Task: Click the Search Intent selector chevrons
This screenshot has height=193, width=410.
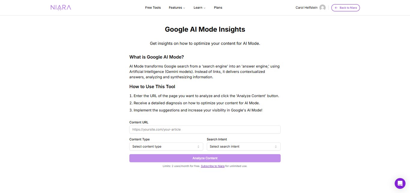Action: pyautogui.click(x=275, y=146)
